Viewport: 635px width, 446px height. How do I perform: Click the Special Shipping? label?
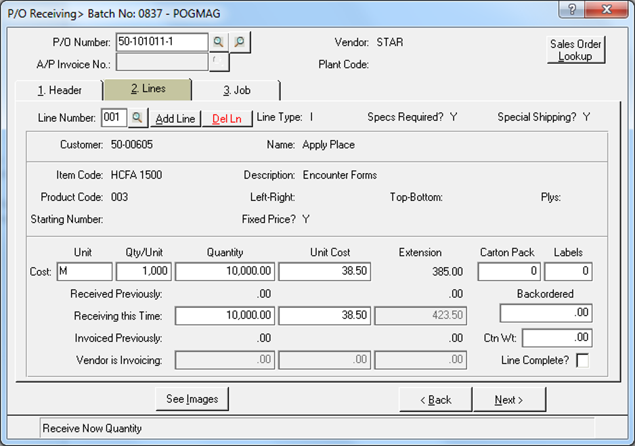click(x=537, y=117)
